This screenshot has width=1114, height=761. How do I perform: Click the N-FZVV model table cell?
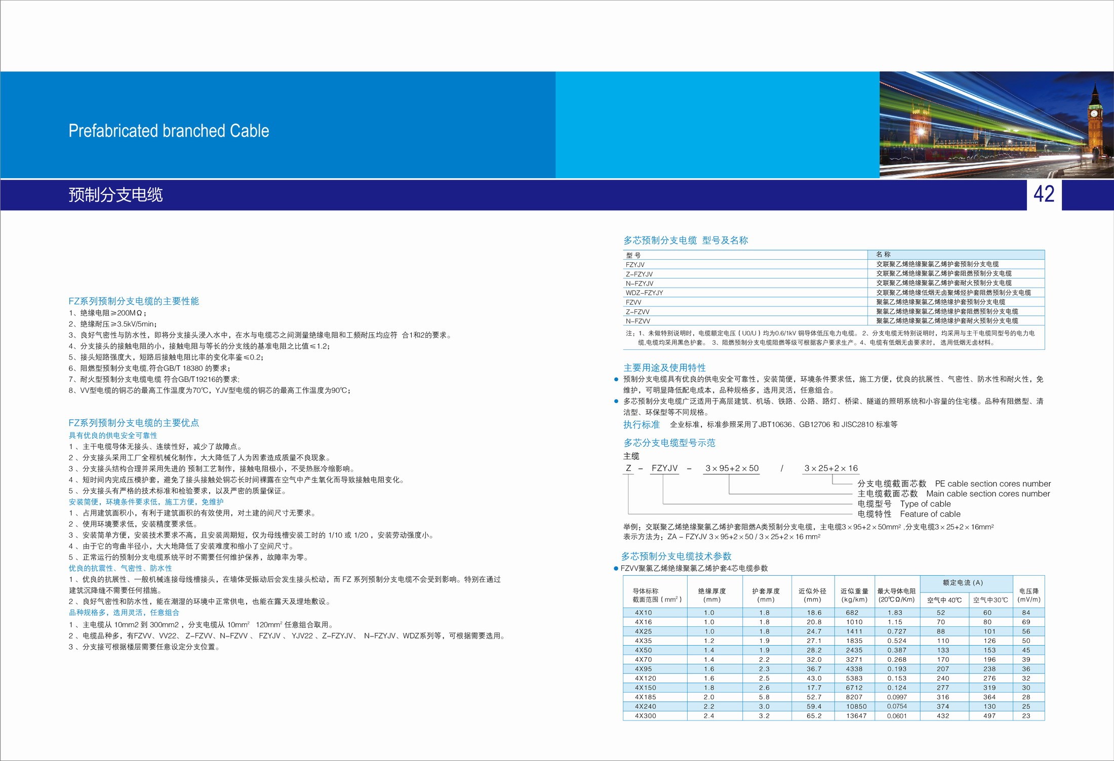point(638,321)
